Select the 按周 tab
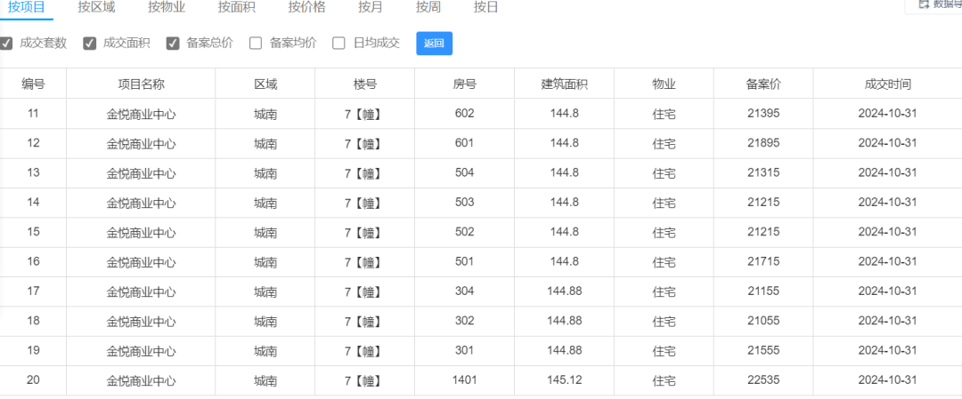Screen dimensions: 962x399 click(428, 7)
